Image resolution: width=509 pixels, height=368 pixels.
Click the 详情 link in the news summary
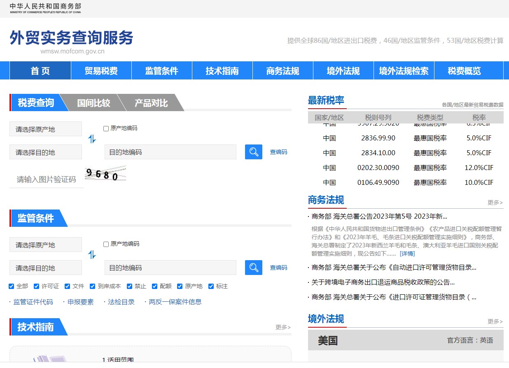pos(407,254)
